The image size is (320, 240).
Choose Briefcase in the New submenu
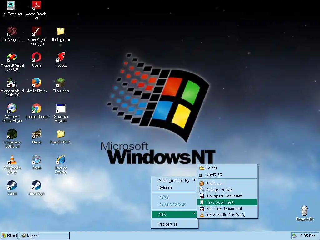(227, 183)
